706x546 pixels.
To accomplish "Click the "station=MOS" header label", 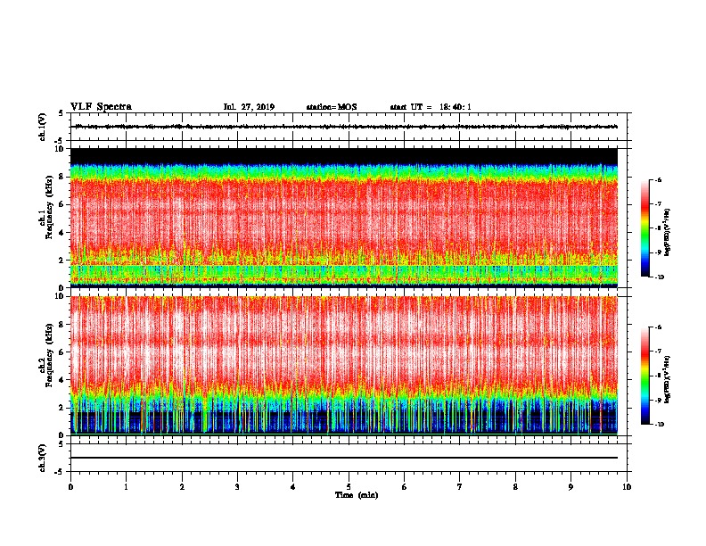I will tap(332, 107).
